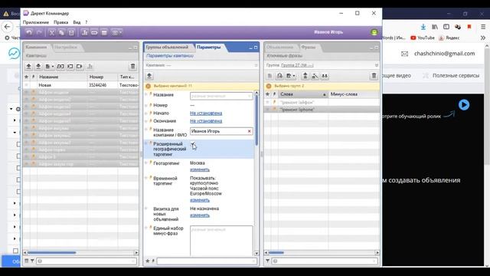This screenshot has height=276, width=490.
Task: Open Firefox downloads arrow icon
Action: (423, 27)
